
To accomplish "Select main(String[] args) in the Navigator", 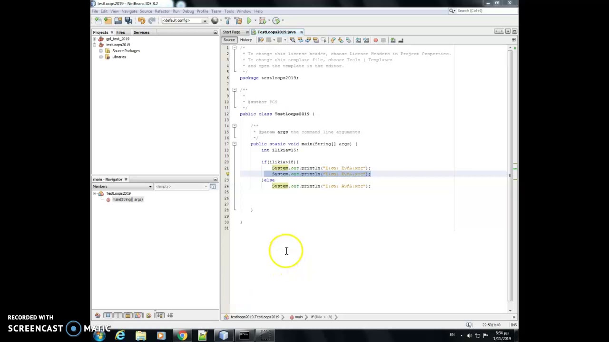I will point(127,199).
